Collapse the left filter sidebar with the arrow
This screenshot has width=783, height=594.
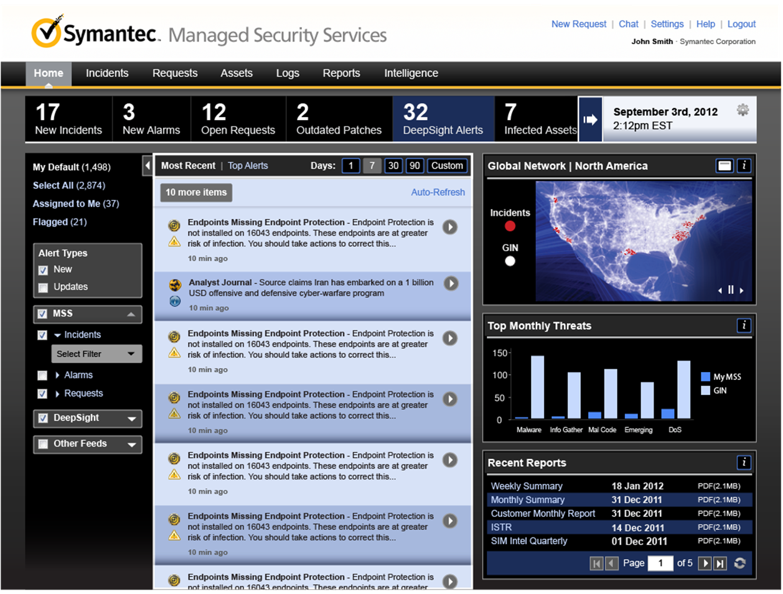147,165
